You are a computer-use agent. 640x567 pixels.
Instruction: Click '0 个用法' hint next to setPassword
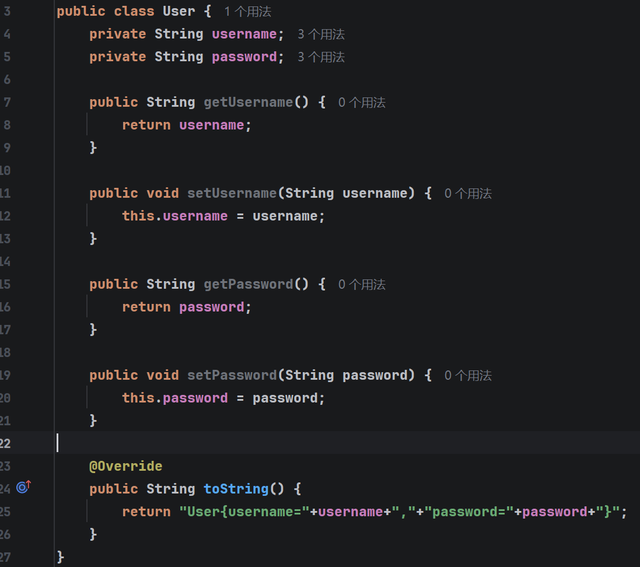coord(468,376)
